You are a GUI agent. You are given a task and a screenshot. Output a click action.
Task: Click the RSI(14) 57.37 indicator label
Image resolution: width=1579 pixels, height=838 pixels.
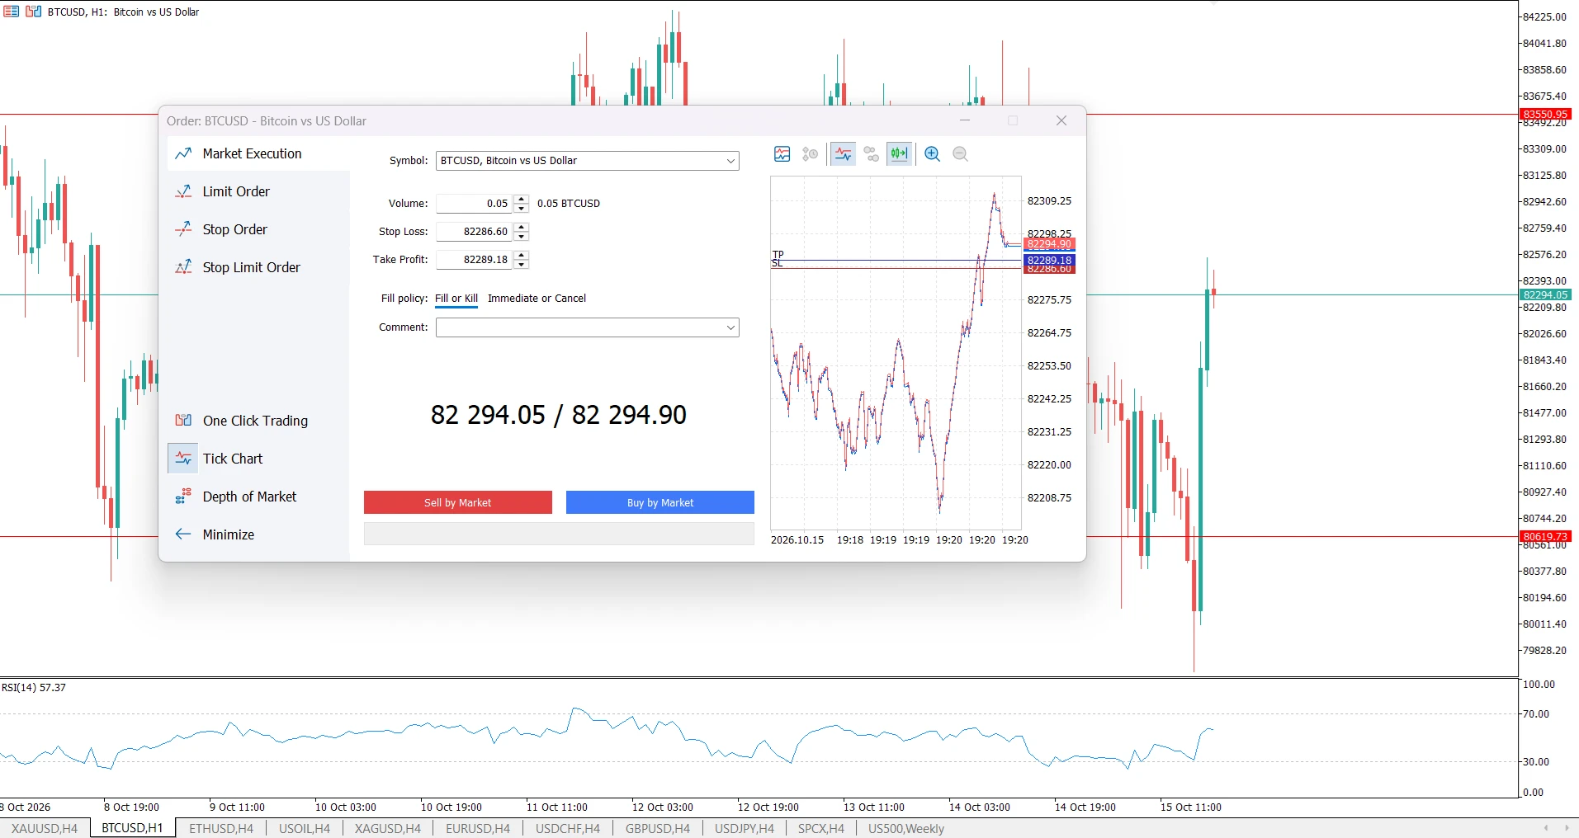tap(34, 687)
